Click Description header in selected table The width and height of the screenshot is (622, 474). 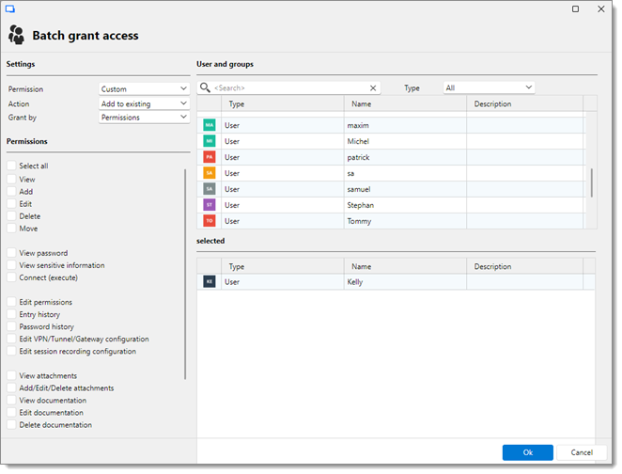tap(525, 266)
